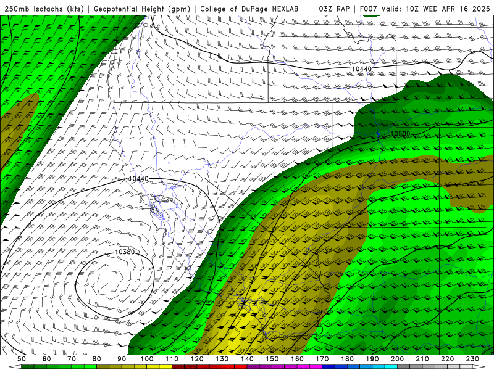Viewport: 494px width, 370px height.
Task: Click the 110 value on the color scale
Action: [x=172, y=359]
